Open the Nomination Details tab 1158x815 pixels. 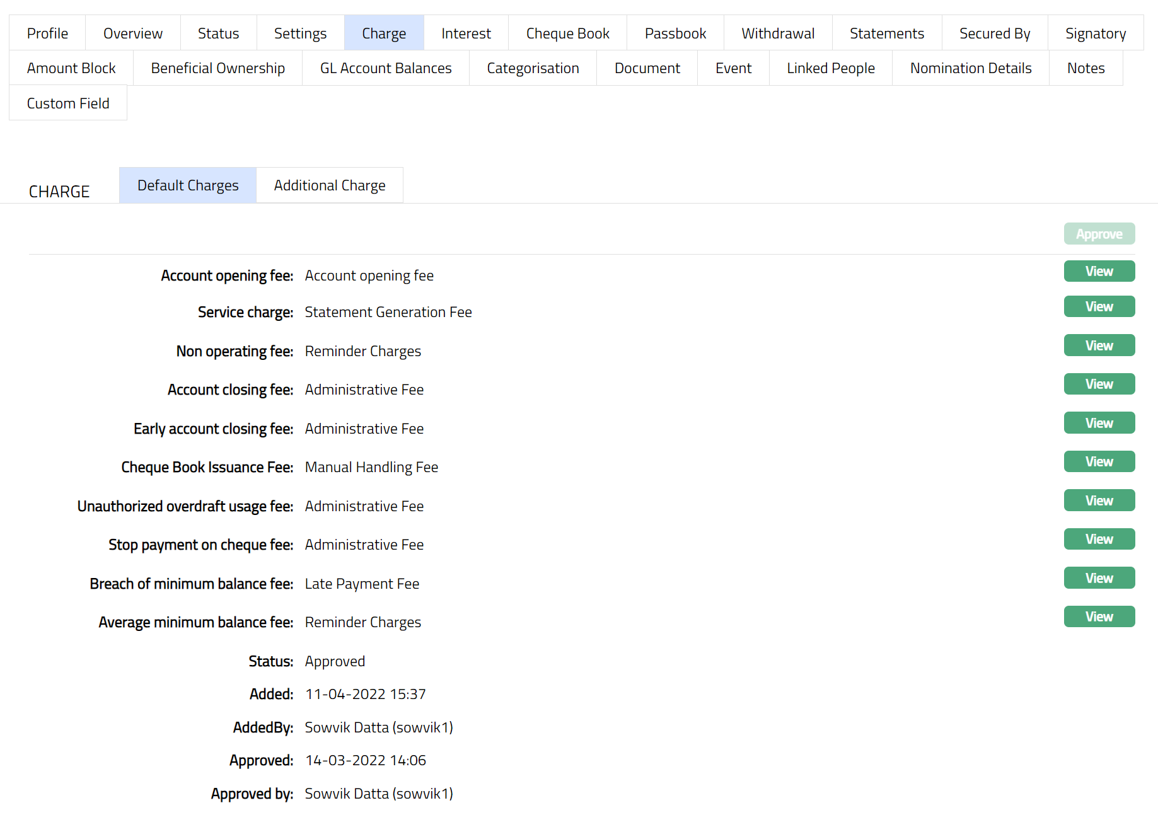pos(970,68)
